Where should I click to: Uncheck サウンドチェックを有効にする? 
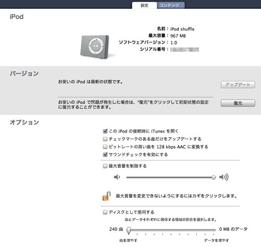coord(105,154)
